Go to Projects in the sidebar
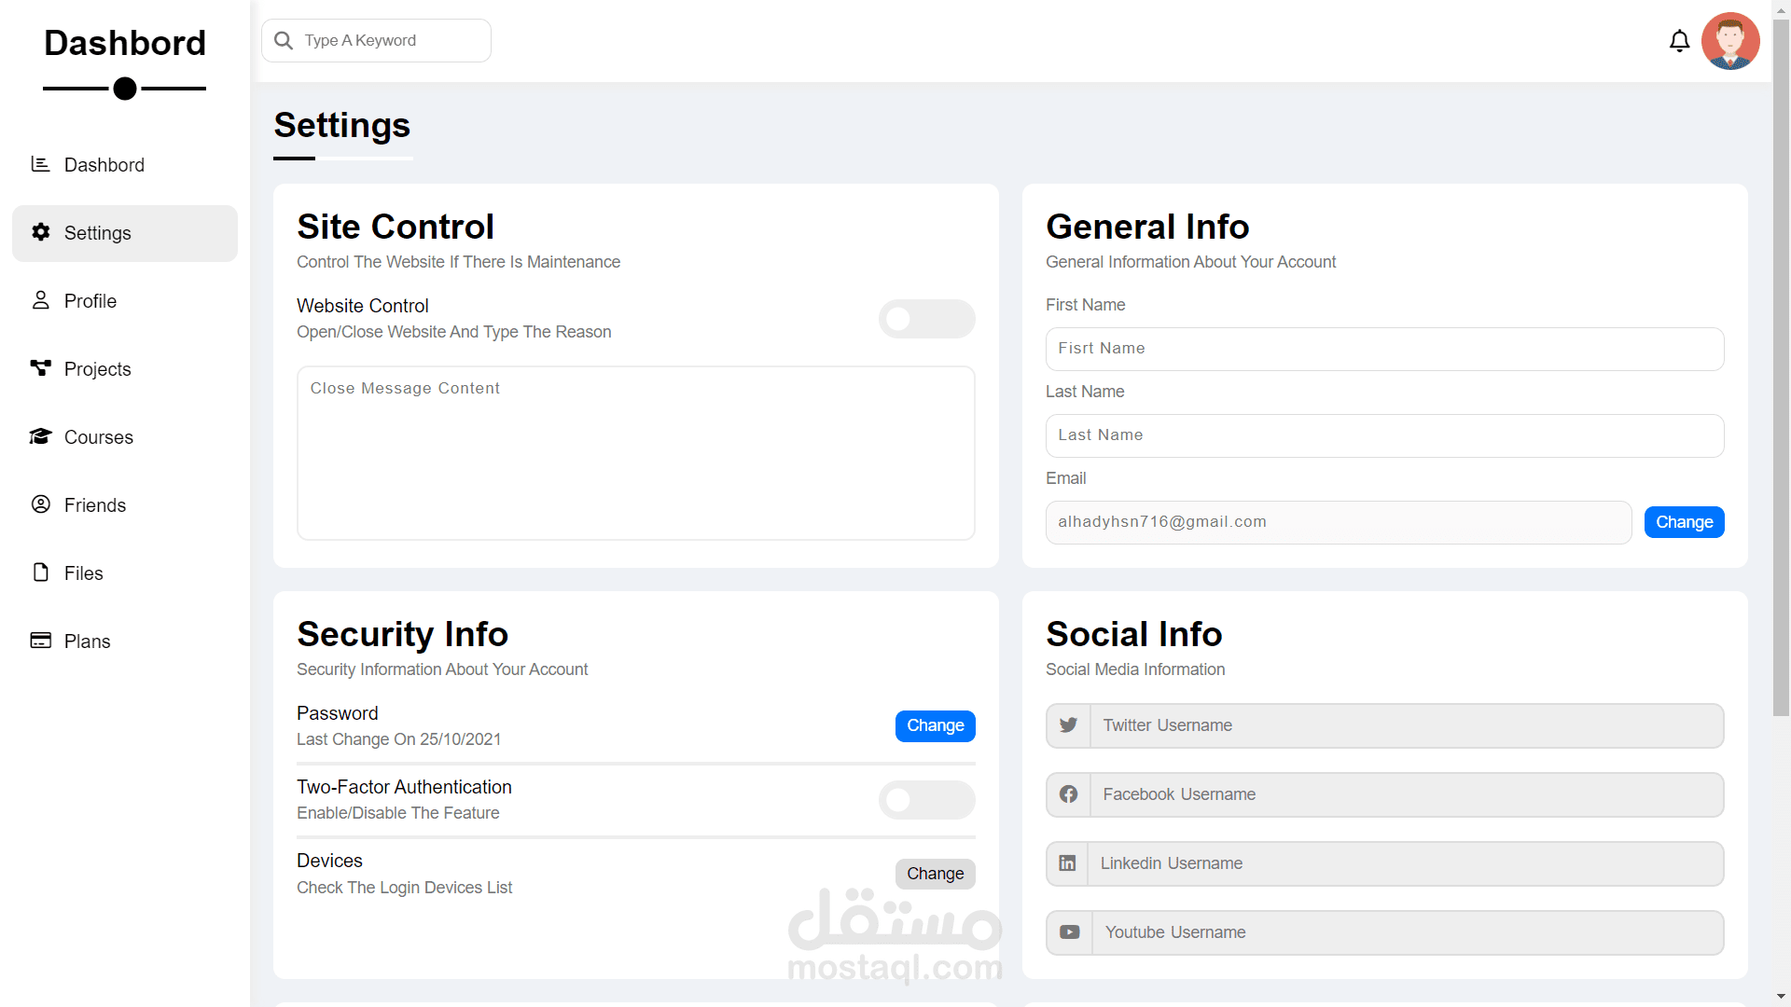Viewport: 1791px width, 1007px height. tap(97, 369)
